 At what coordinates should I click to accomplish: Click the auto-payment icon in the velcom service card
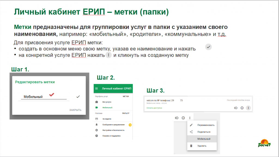[x=236, y=108]
